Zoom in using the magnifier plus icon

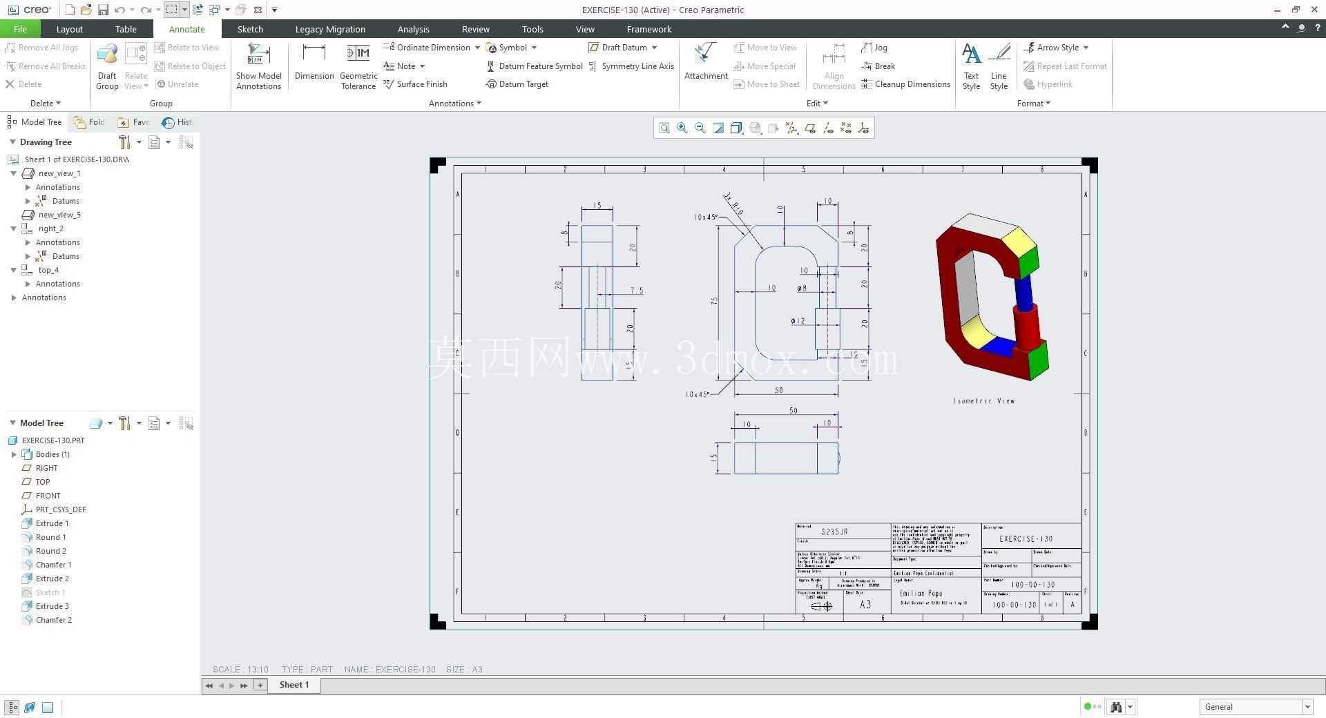pyautogui.click(x=682, y=128)
